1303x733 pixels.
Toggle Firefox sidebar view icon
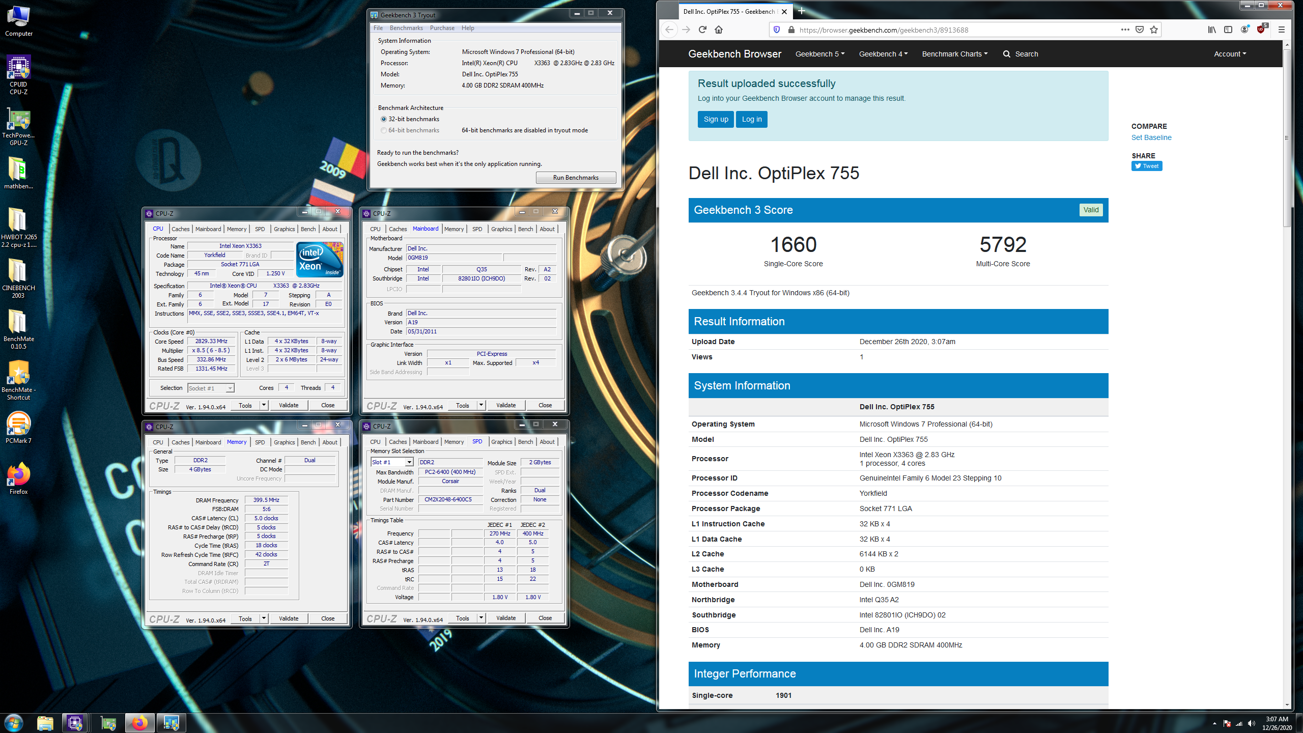1228,30
